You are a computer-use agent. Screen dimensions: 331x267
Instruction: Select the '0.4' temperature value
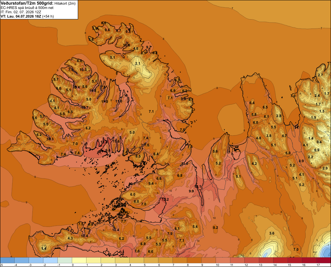319,142
